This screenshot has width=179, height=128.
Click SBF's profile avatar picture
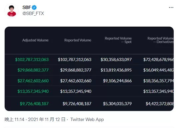point(12,11)
